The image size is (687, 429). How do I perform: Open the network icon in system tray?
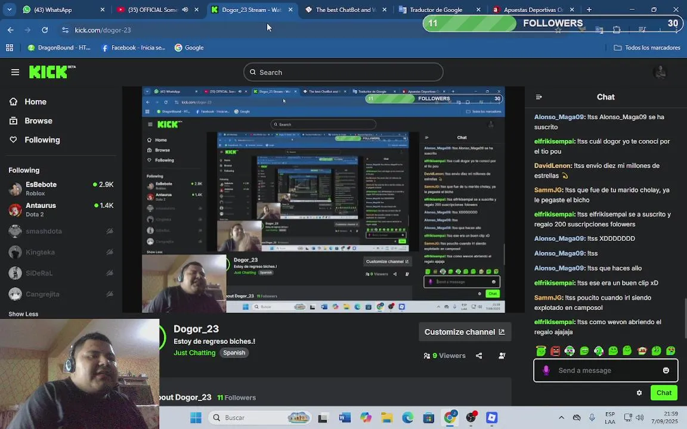628,418
